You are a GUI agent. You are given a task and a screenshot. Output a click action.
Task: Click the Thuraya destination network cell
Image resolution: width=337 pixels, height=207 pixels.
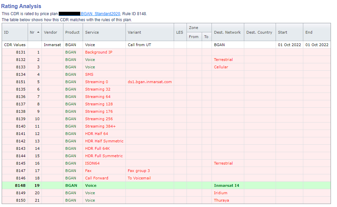pos(221,200)
